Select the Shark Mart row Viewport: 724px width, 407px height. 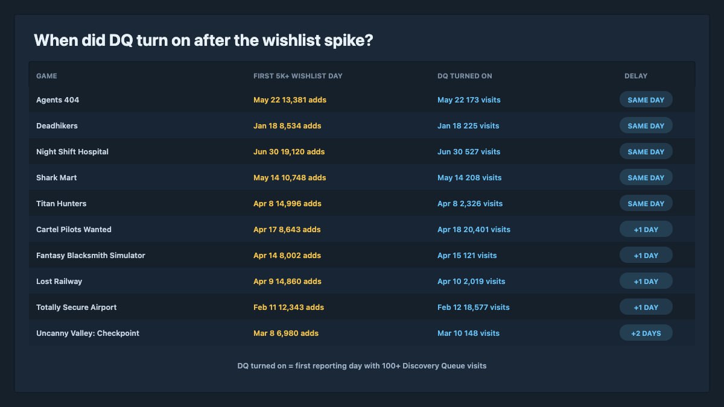pyautogui.click(x=362, y=178)
